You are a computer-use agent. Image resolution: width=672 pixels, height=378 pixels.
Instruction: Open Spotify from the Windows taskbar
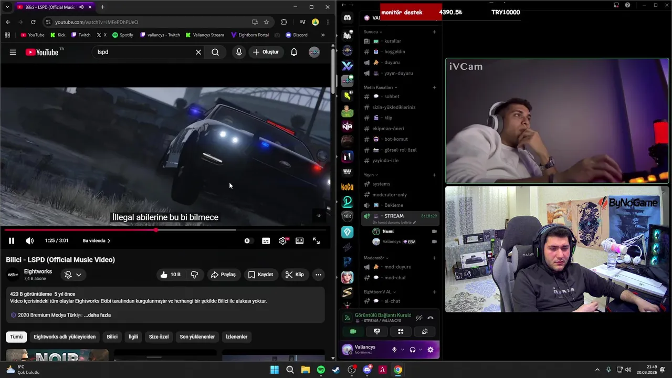pyautogui.click(x=321, y=370)
